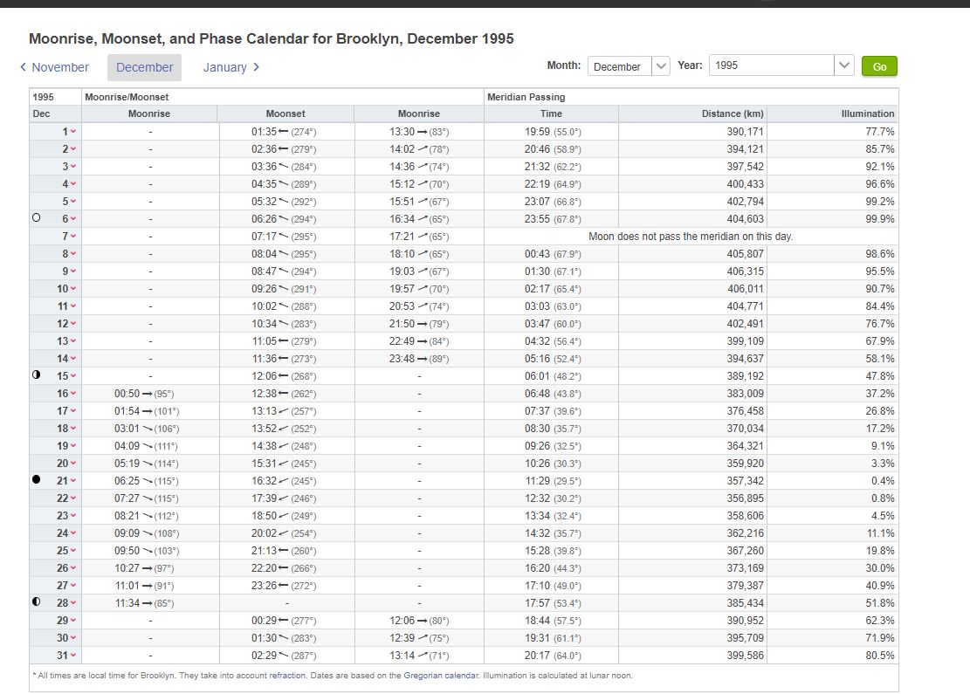Go to November using the left chevron link
The image size is (970, 694).
click(x=54, y=67)
